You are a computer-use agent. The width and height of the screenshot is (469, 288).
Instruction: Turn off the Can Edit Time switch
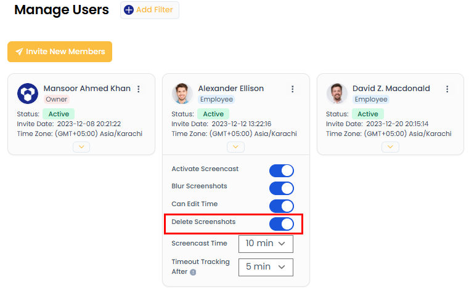281,206
